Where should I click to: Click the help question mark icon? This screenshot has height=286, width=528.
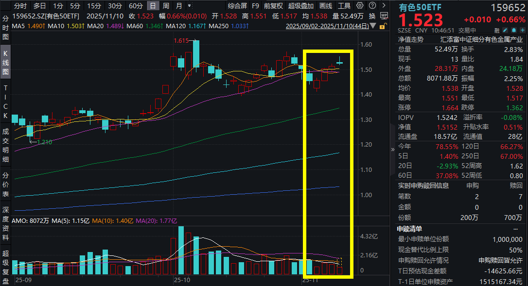click(372, 5)
